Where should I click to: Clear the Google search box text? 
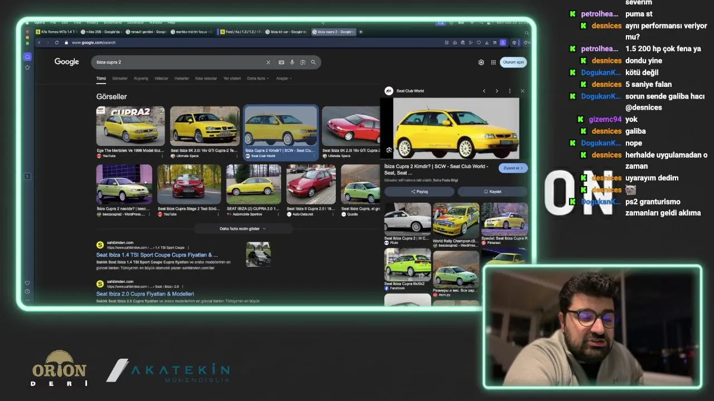click(268, 62)
